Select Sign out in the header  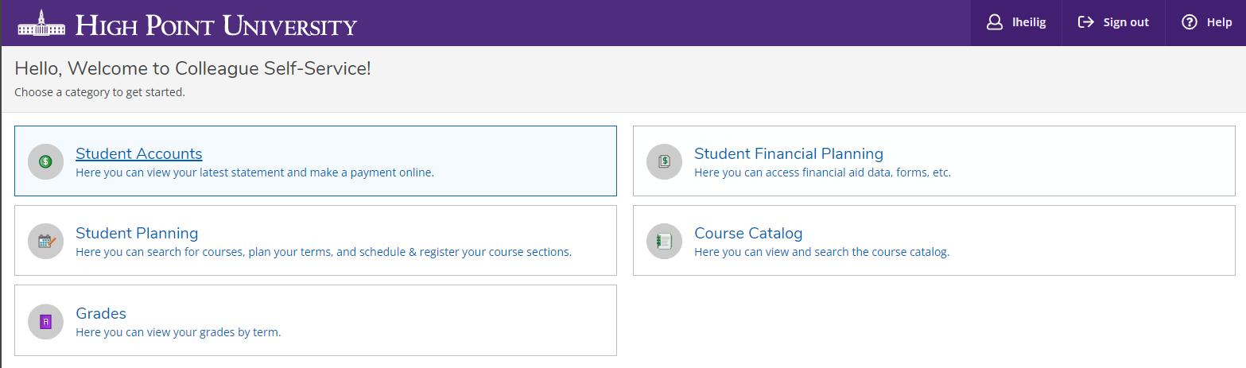(x=1113, y=22)
